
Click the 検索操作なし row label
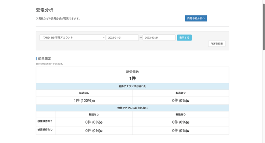(x=45, y=130)
